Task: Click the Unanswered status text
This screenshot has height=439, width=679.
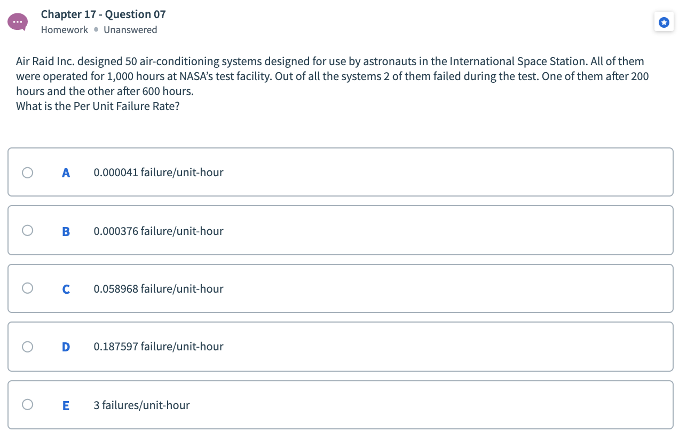Action: pyautogui.click(x=130, y=30)
